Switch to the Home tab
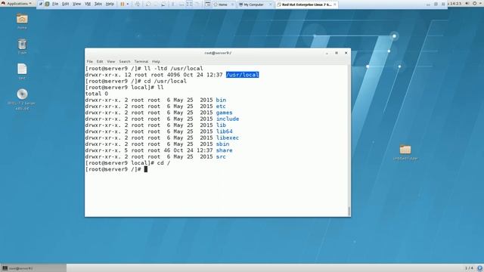This screenshot has height=272, width=484. [x=224, y=5]
